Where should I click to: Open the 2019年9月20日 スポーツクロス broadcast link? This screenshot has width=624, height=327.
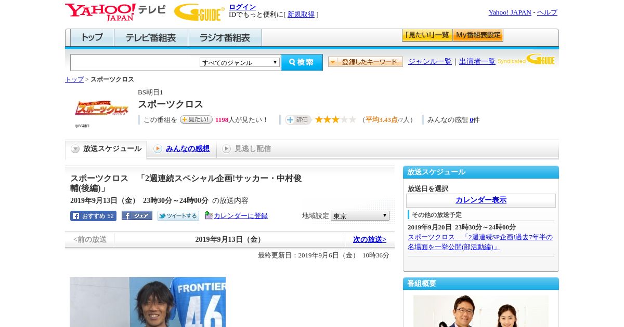[x=480, y=242]
